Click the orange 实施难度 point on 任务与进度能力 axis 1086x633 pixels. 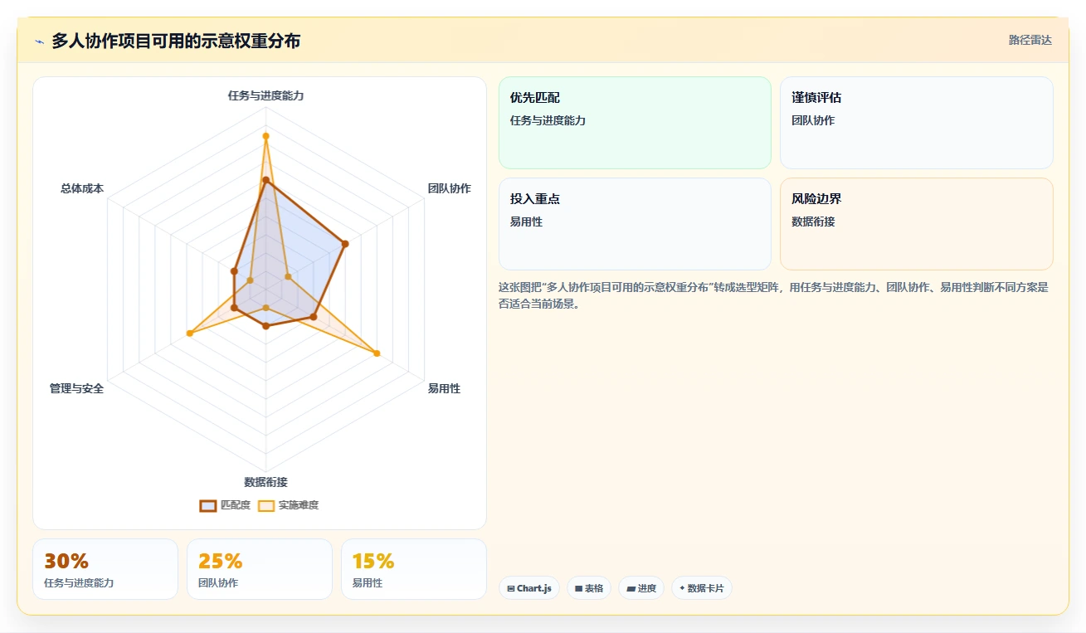[265, 135]
